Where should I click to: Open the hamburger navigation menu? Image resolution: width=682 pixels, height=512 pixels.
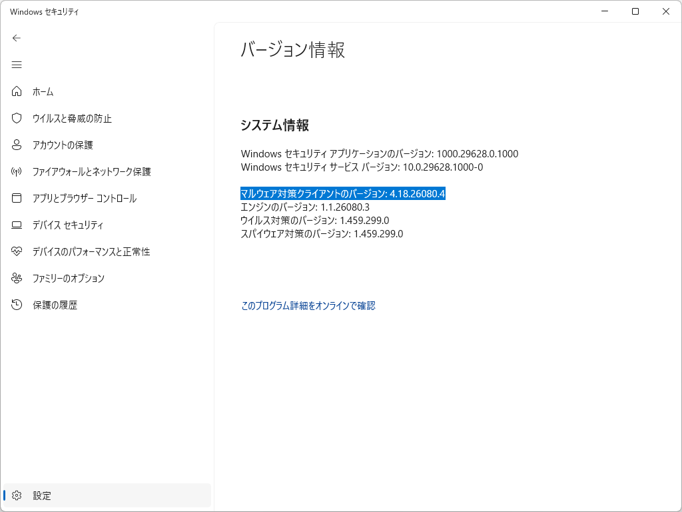coord(17,65)
